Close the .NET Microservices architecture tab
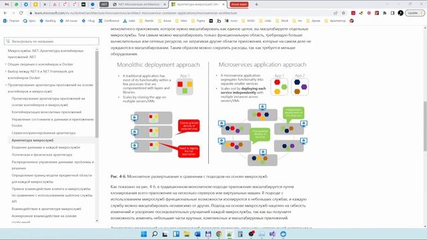The width and height of the screenshot is (427, 240). coord(165,5)
